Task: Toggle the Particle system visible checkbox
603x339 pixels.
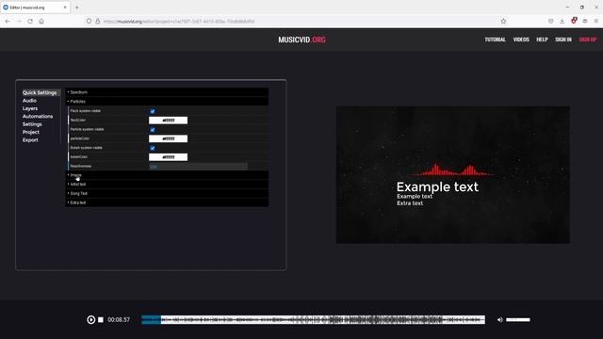Action: (153, 130)
